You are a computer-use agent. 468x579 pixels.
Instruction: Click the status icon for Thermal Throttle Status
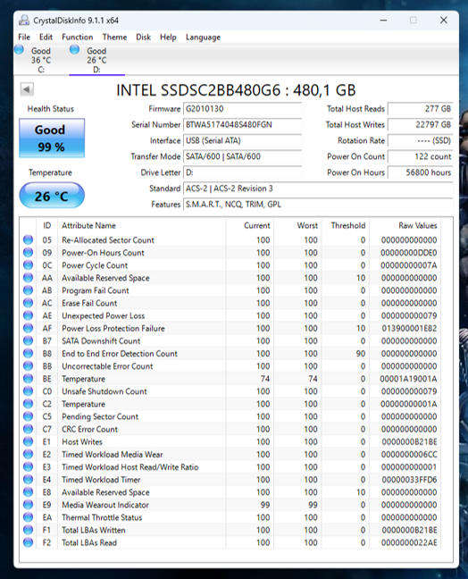(x=28, y=517)
